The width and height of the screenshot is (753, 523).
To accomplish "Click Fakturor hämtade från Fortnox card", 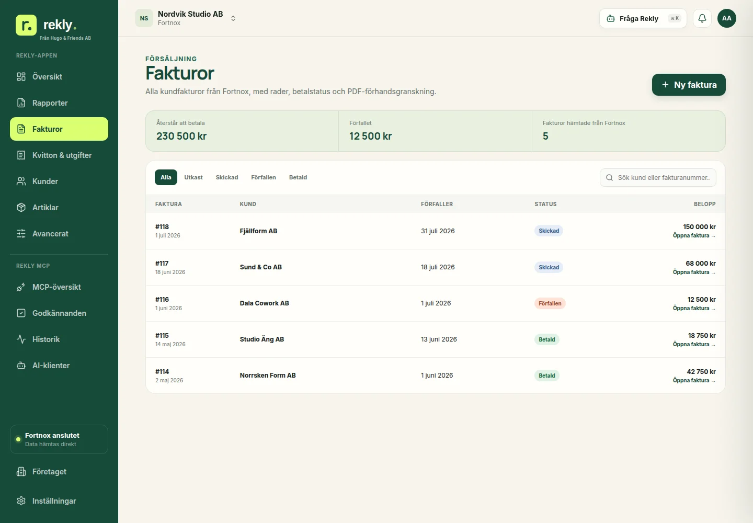I will click(629, 131).
